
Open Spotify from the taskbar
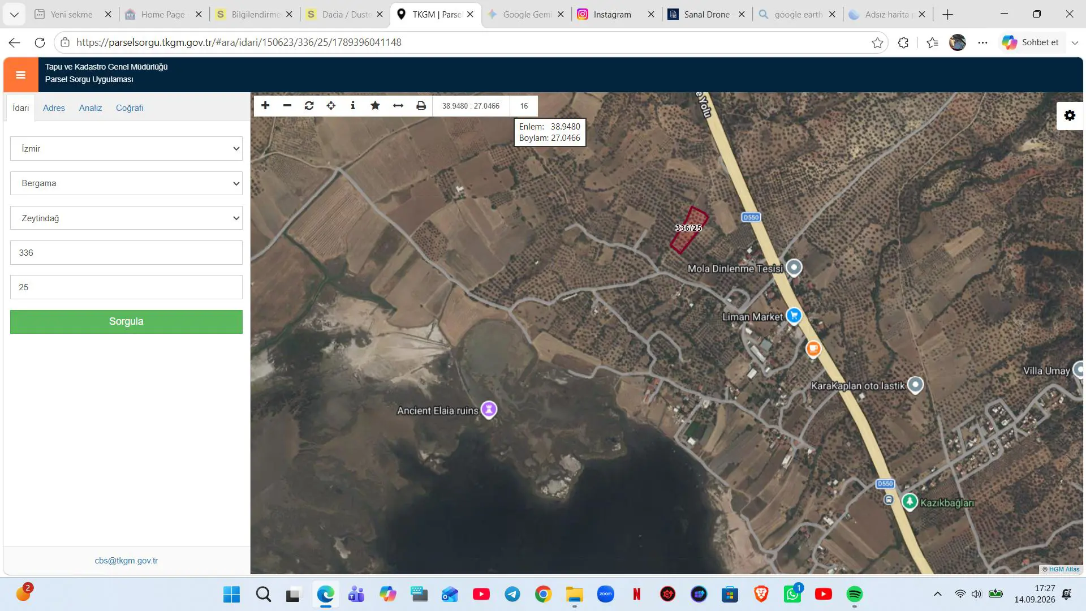tap(855, 595)
